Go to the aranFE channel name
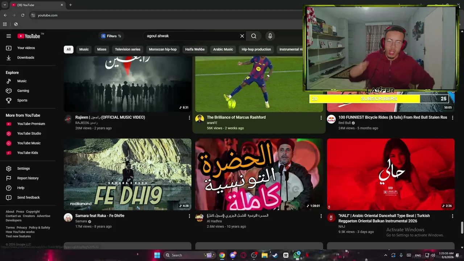 coord(212,123)
